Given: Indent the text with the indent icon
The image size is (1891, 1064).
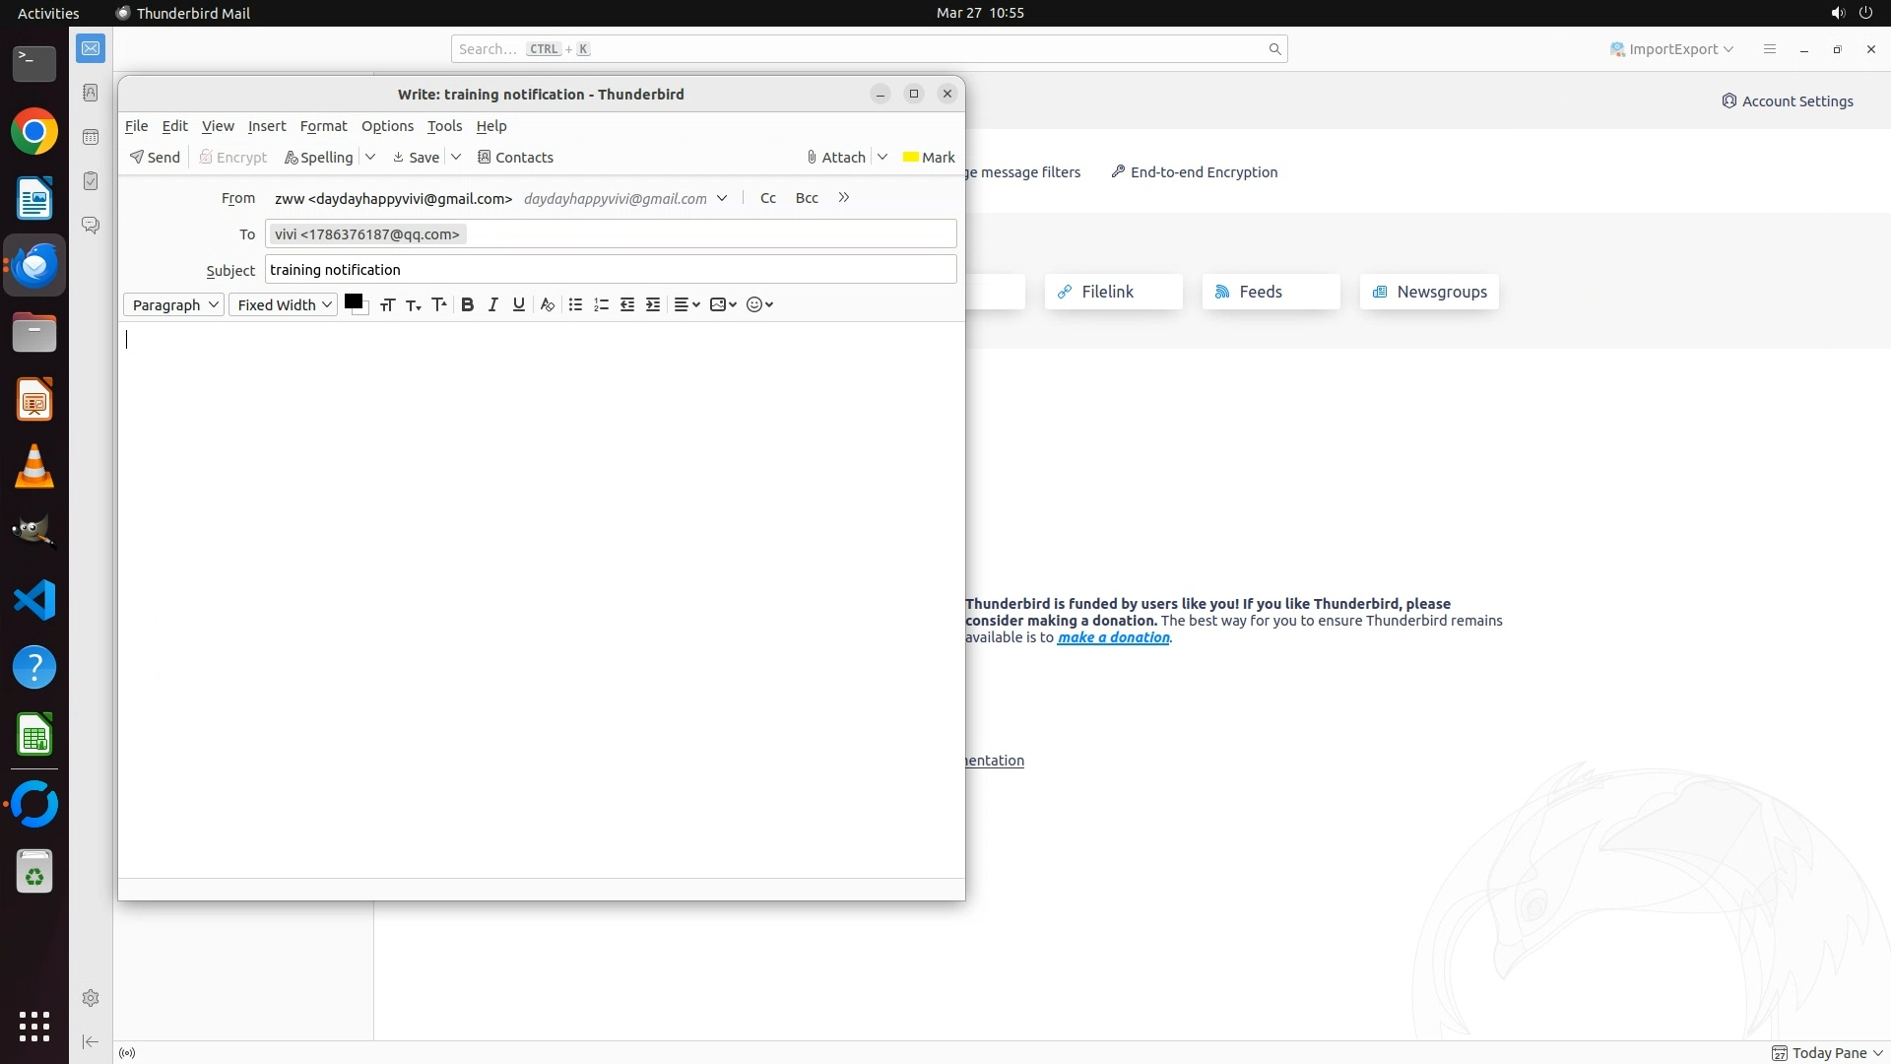Looking at the screenshot, I should [653, 304].
